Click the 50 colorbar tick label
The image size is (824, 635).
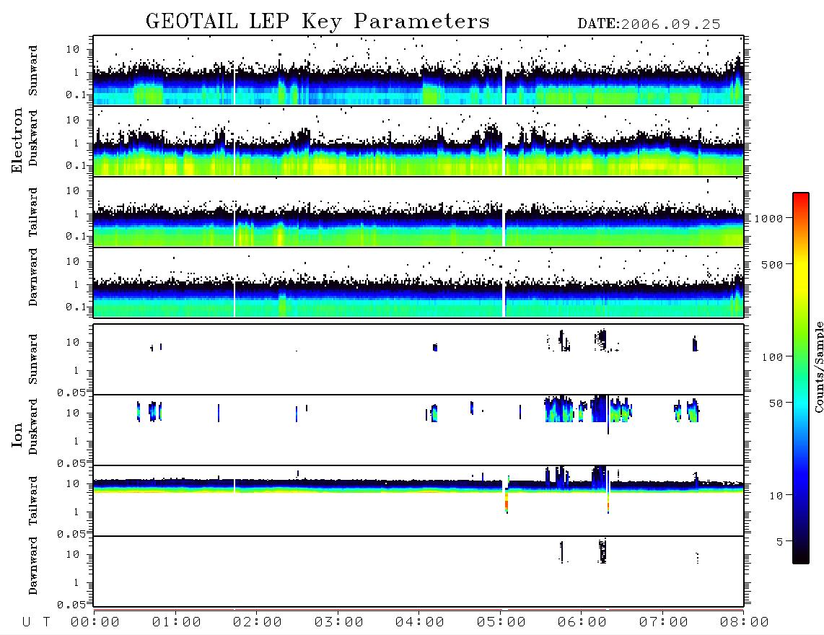(x=776, y=403)
